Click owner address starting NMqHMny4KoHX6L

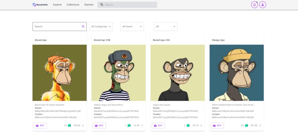(x=58, y=111)
